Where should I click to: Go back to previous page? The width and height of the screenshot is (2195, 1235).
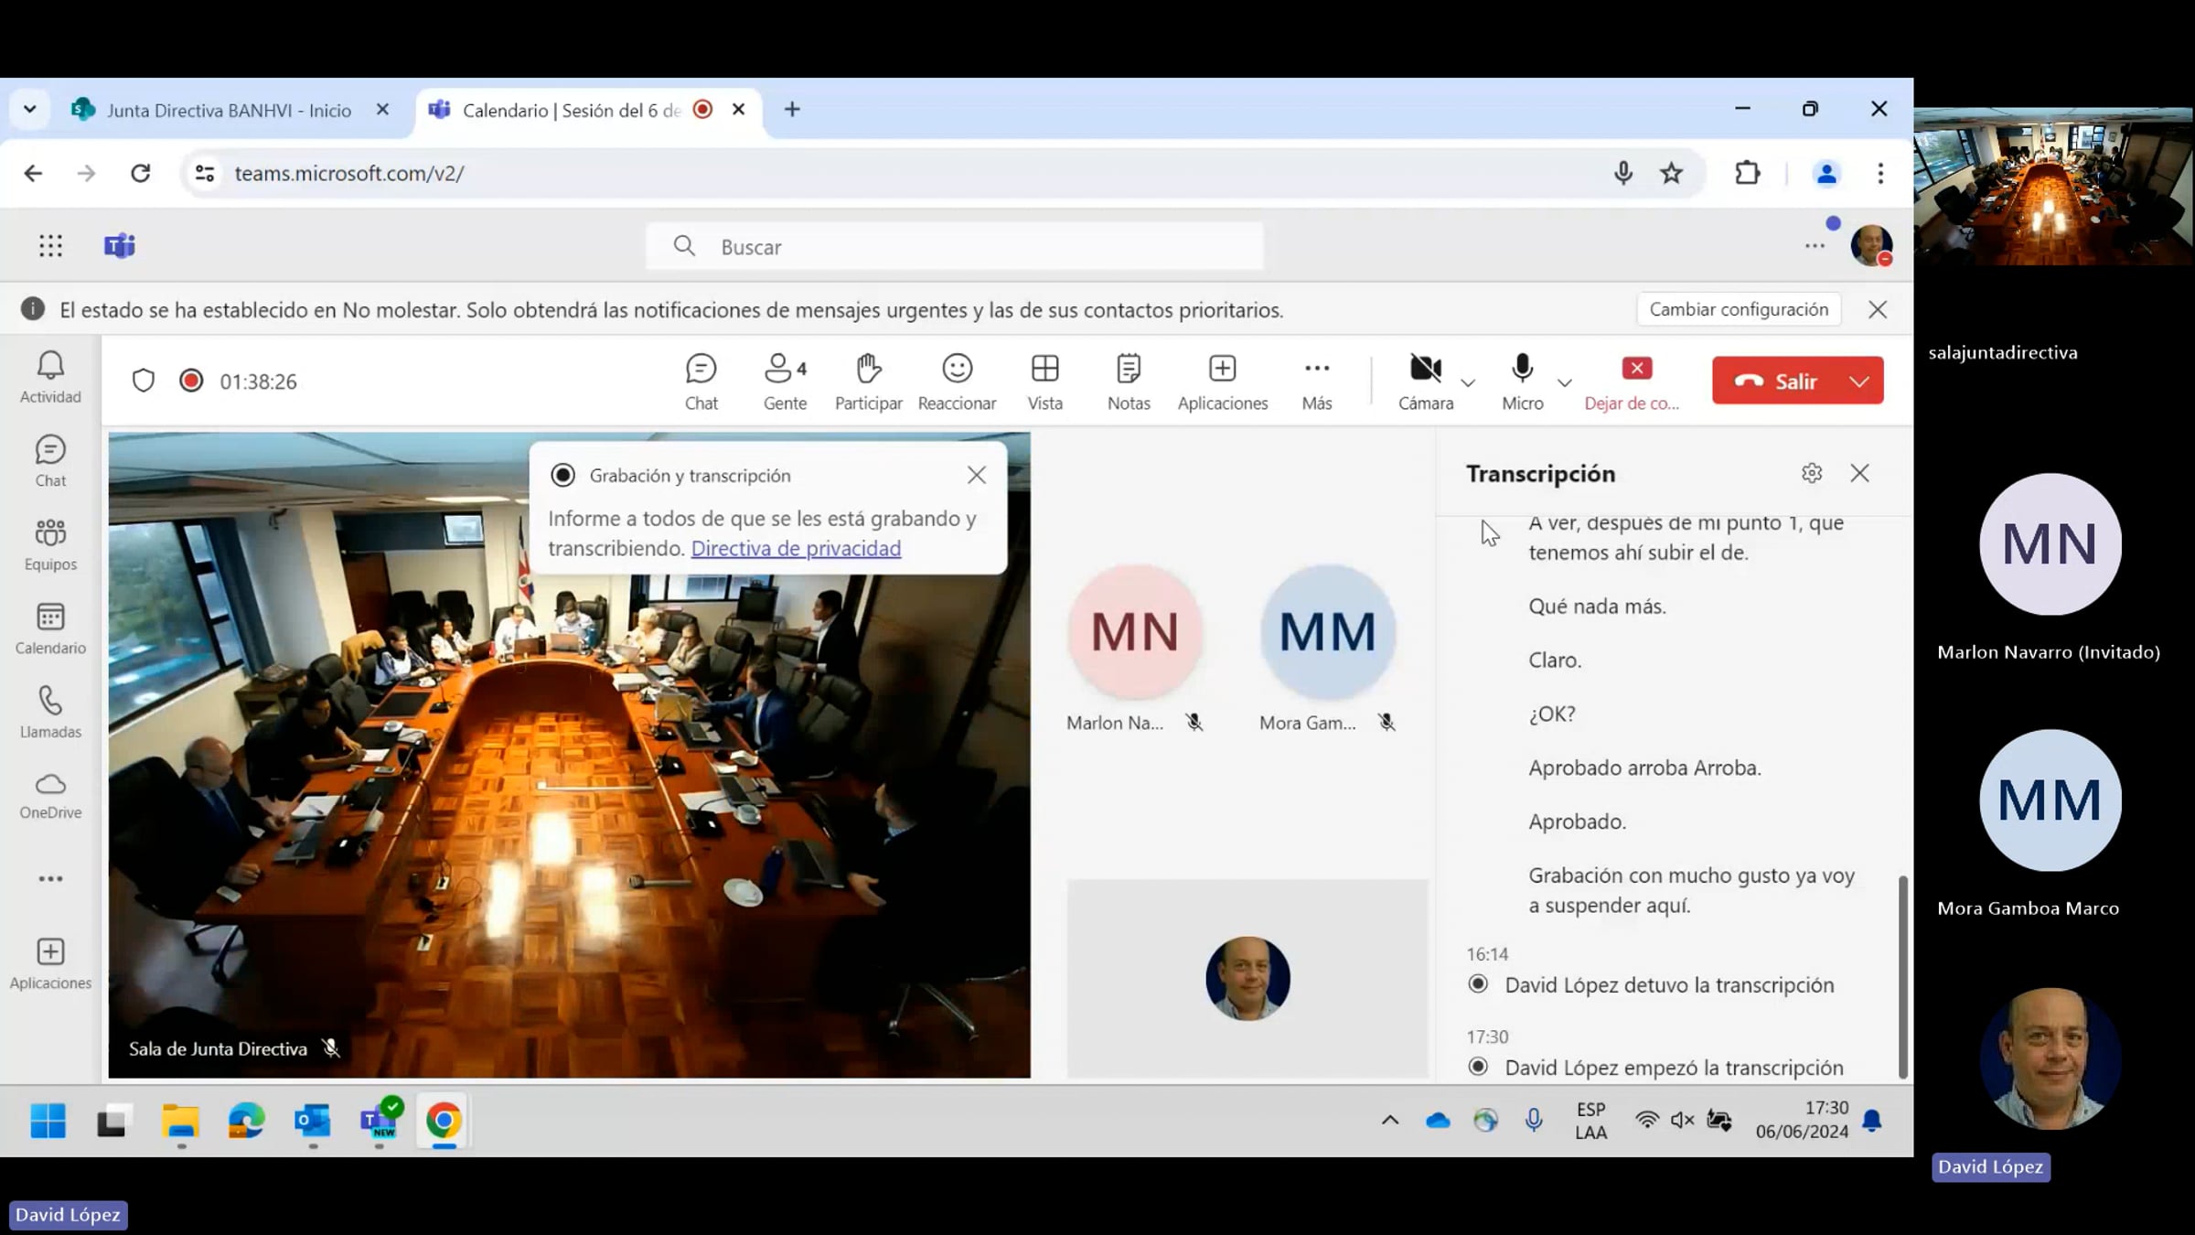point(33,173)
